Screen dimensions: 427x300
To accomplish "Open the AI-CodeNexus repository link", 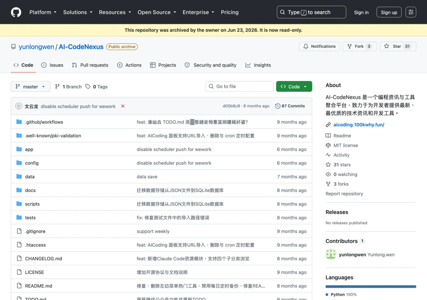I will pyautogui.click(x=81, y=47).
